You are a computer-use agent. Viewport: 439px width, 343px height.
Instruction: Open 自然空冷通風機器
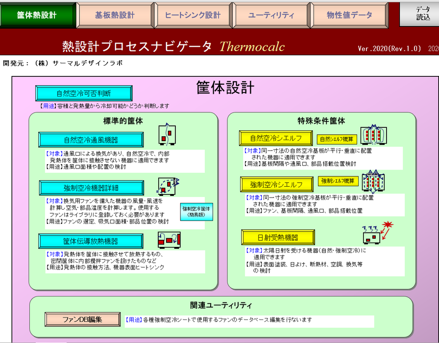[x=91, y=140]
